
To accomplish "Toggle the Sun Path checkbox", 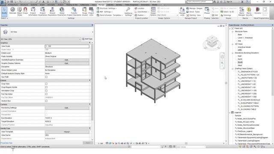I will (x=46, y=77).
